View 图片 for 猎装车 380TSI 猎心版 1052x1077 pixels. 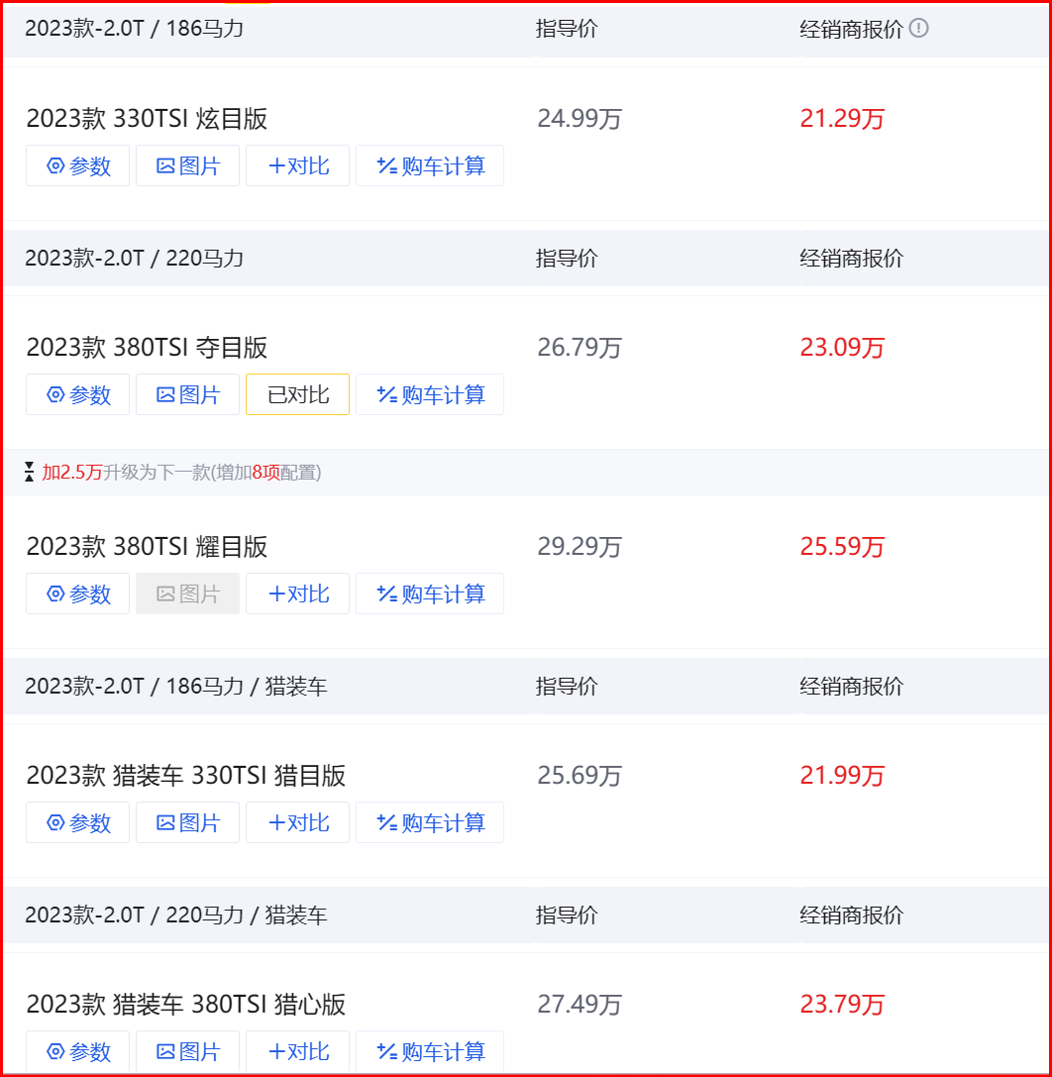click(x=187, y=1051)
